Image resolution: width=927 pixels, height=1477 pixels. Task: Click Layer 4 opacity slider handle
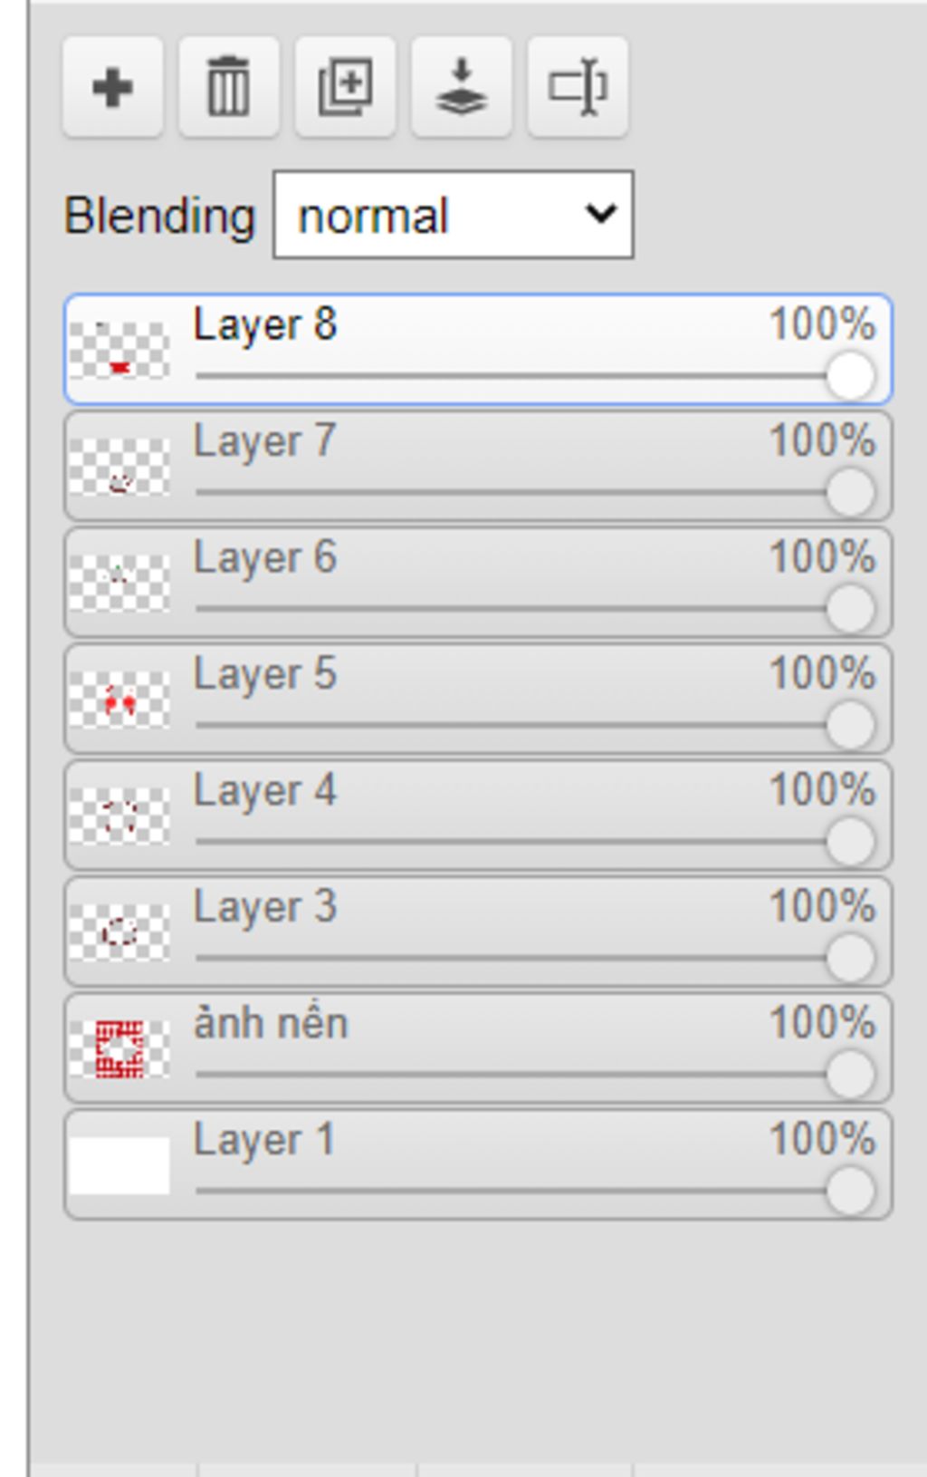[850, 842]
